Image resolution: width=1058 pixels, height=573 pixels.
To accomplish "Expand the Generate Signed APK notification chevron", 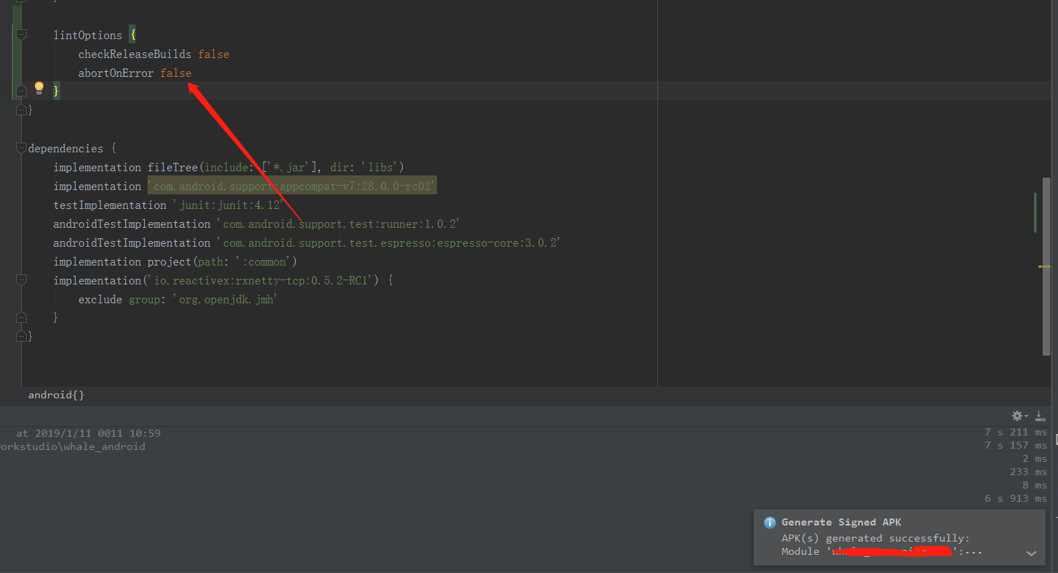I will tap(1031, 553).
